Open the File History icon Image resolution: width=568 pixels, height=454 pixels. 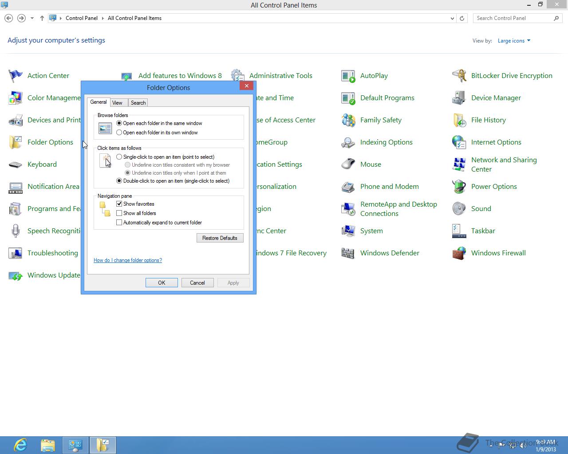[459, 120]
